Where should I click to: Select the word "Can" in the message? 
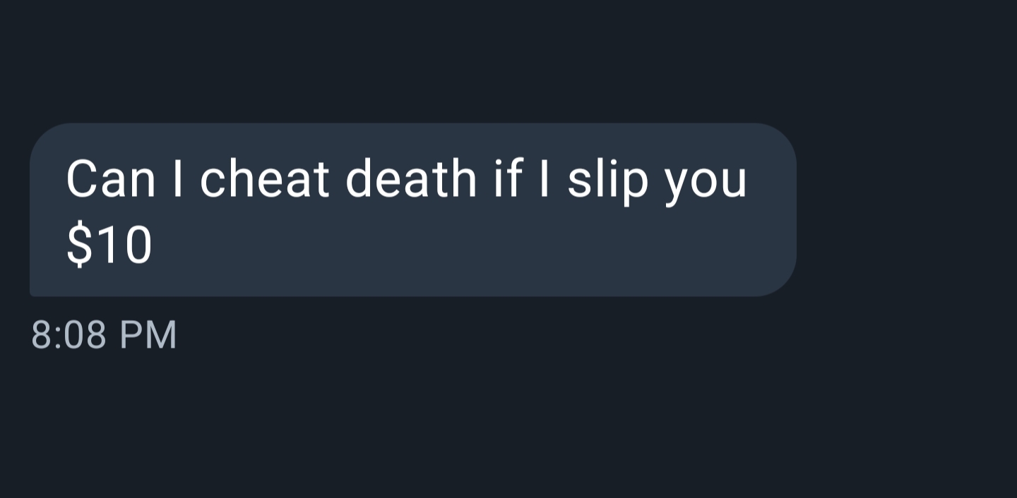(110, 179)
